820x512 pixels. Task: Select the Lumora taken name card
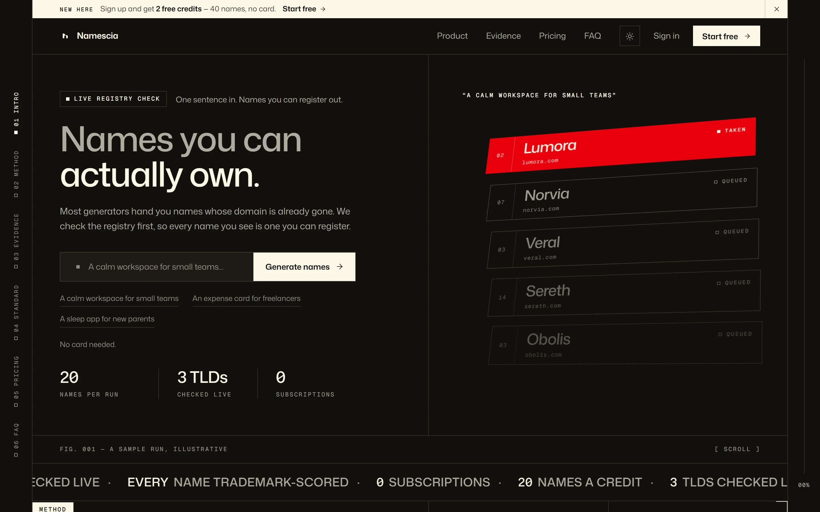click(x=621, y=146)
